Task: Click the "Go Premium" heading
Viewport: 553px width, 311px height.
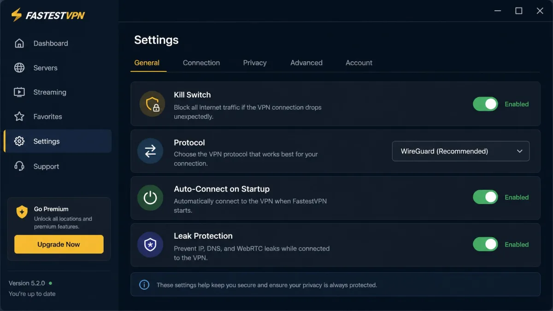Action: [x=51, y=209]
